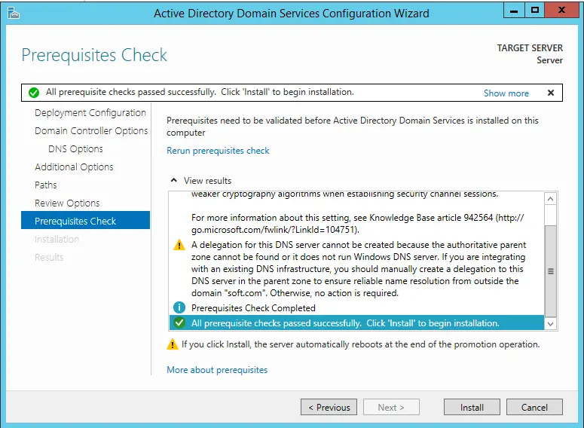584x428 pixels.
Task: Dismiss the notification bar with the X
Action: (x=550, y=93)
